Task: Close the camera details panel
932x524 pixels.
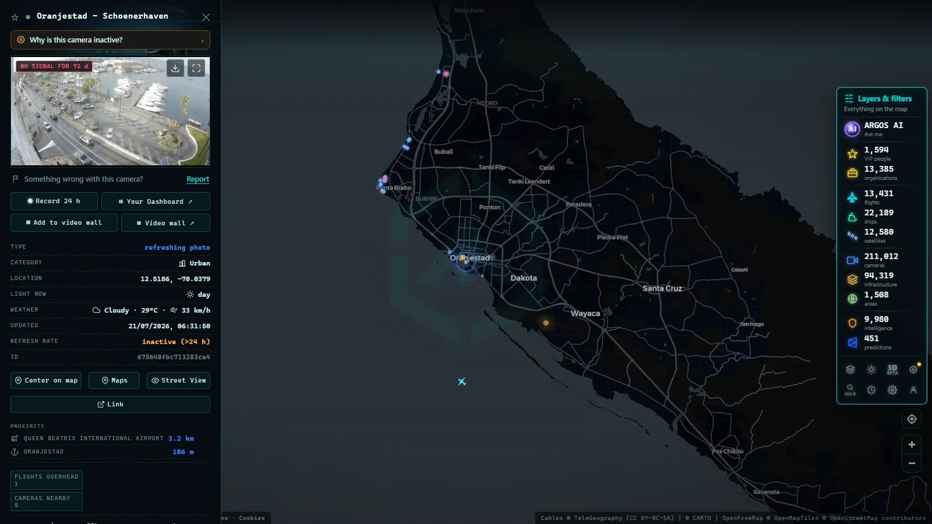Action: (x=206, y=17)
